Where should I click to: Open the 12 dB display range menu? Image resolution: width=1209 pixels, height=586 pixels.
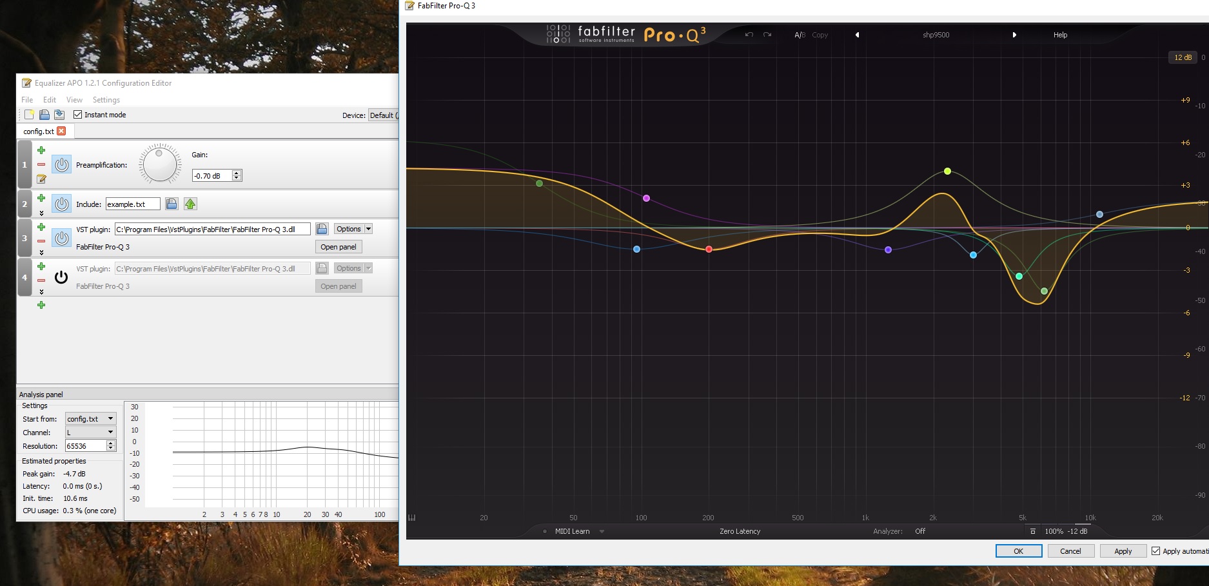click(x=1183, y=57)
